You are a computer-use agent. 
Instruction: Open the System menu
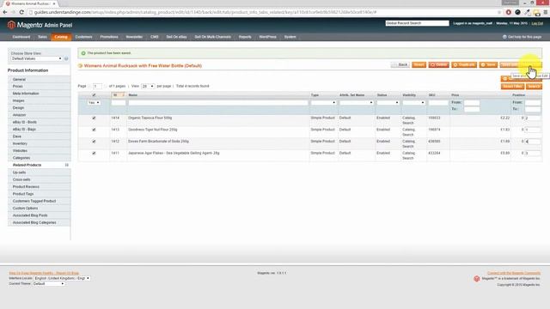pos(290,37)
